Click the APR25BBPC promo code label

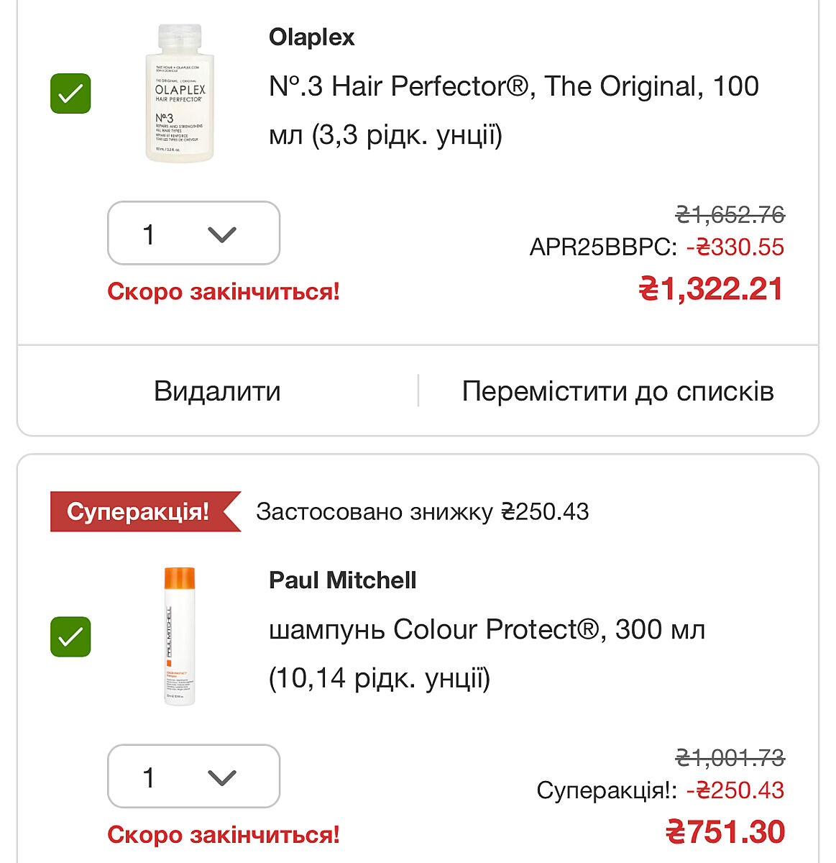click(x=602, y=247)
